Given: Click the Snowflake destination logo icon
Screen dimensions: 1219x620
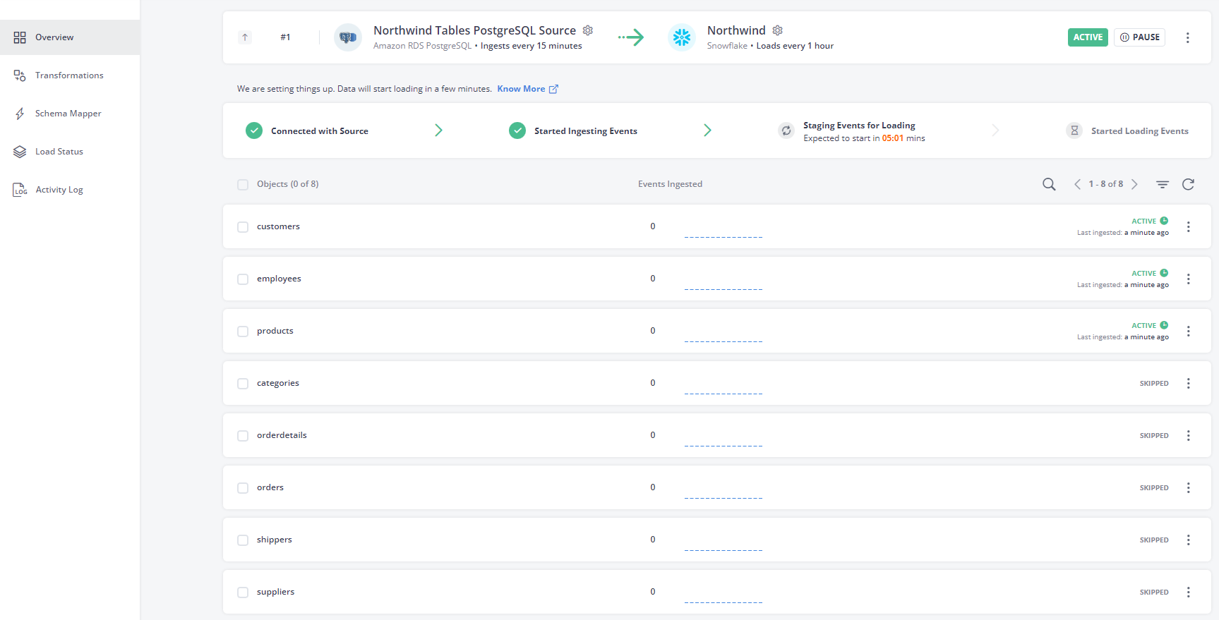Looking at the screenshot, I should (681, 37).
